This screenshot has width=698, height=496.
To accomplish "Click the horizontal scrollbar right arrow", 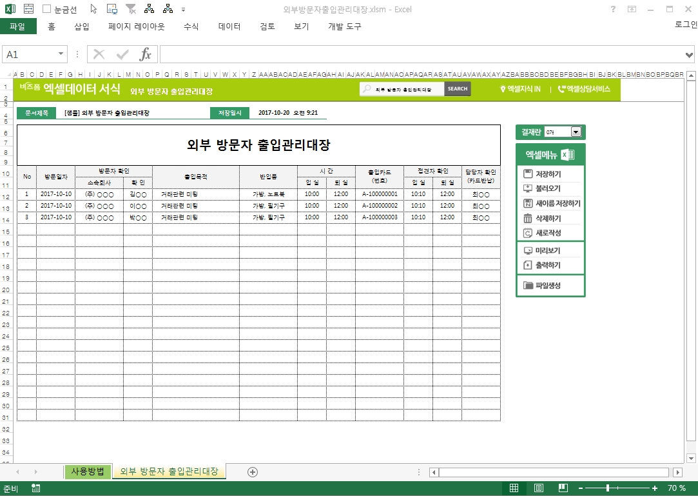I will pos(677,472).
